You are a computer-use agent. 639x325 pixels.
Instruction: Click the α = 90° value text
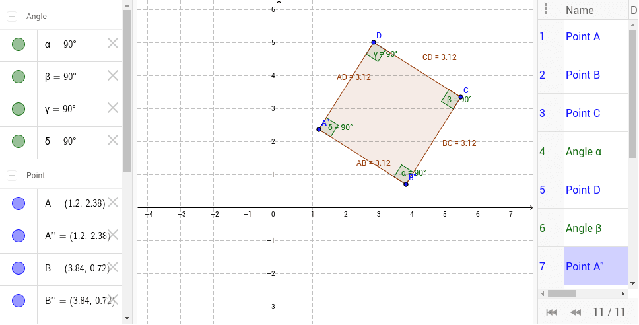[x=61, y=44]
